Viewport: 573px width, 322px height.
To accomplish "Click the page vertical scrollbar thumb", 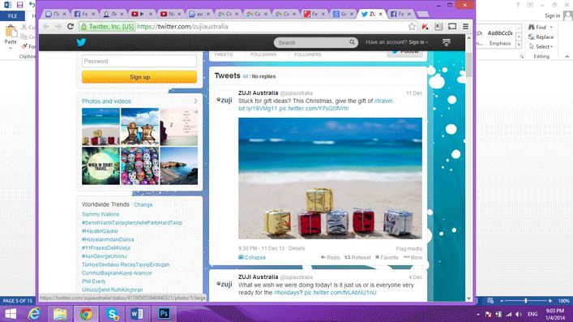I will (x=468, y=65).
